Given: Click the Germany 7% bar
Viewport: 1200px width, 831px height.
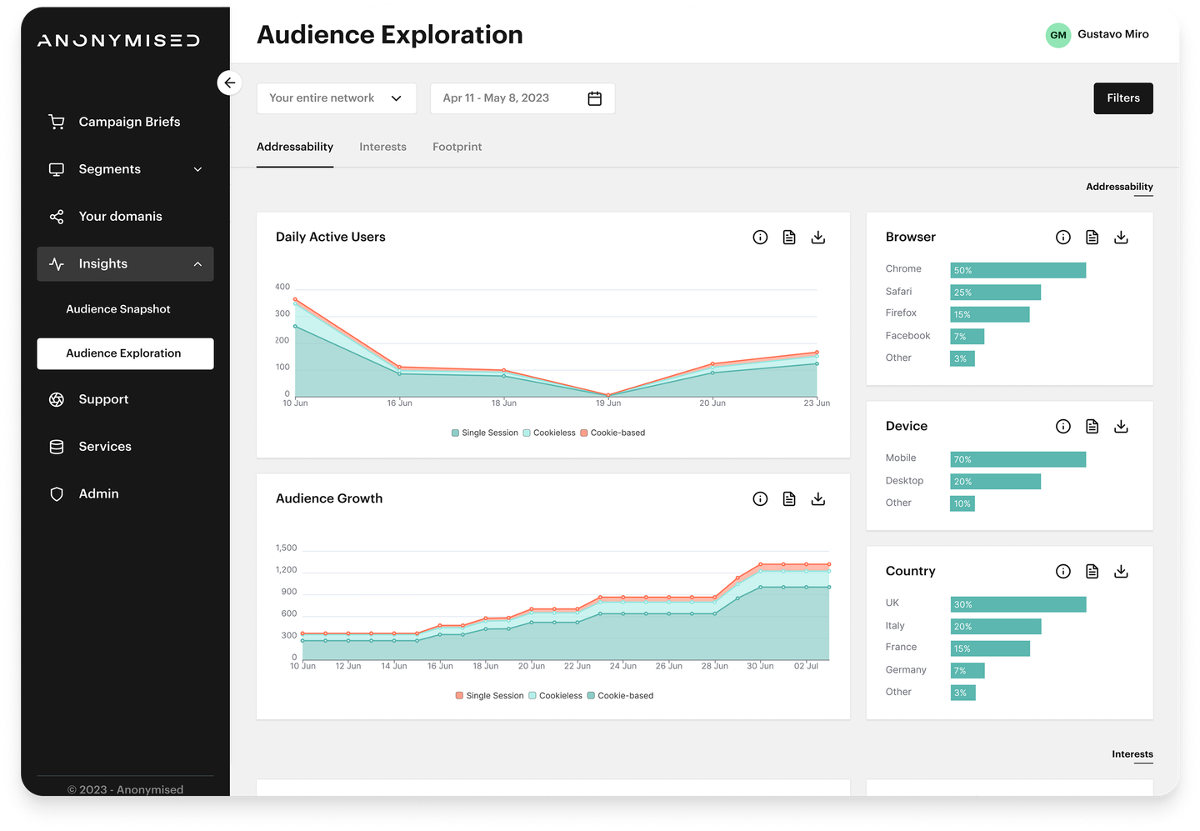Looking at the screenshot, I should (967, 671).
